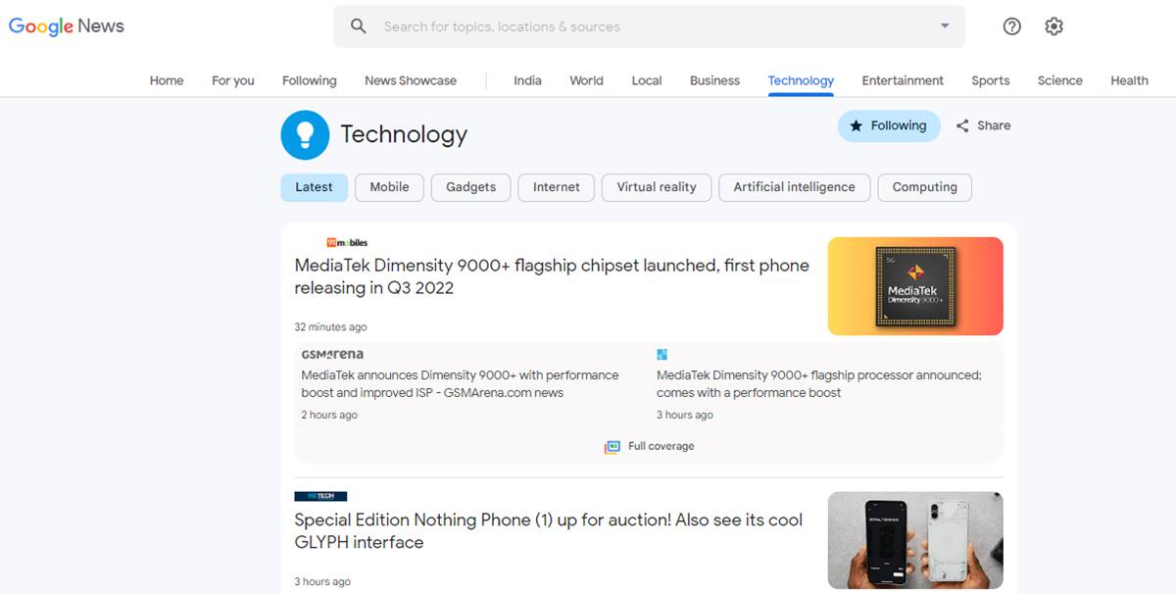This screenshot has width=1176, height=594.
Task: Click the Full coverage icon
Action: (x=612, y=447)
